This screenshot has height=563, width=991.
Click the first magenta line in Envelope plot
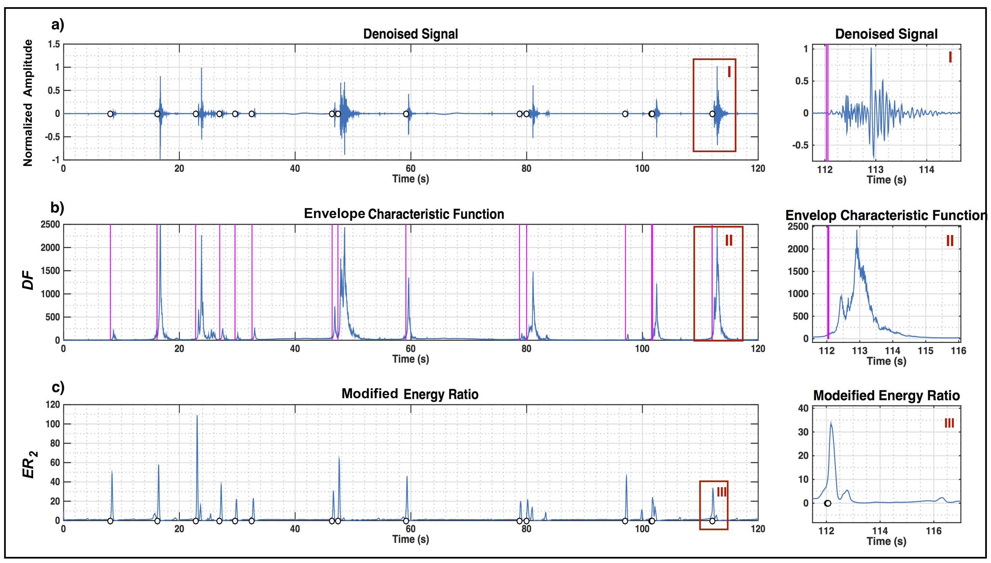point(110,282)
